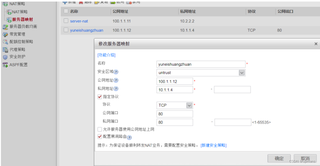Focus the 名称 input field
This screenshot has height=166, width=320.
(x=201, y=64)
